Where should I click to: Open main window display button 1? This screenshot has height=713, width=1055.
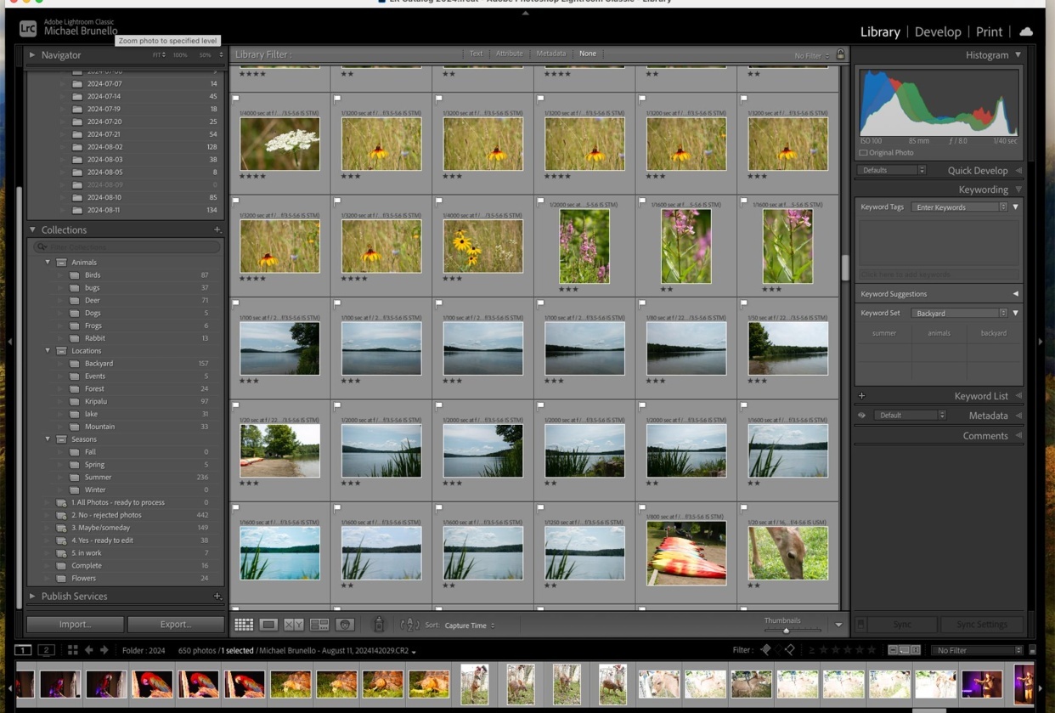pos(23,650)
